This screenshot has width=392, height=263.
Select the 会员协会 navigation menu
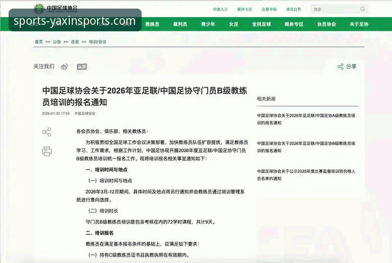pyautogui.click(x=327, y=24)
